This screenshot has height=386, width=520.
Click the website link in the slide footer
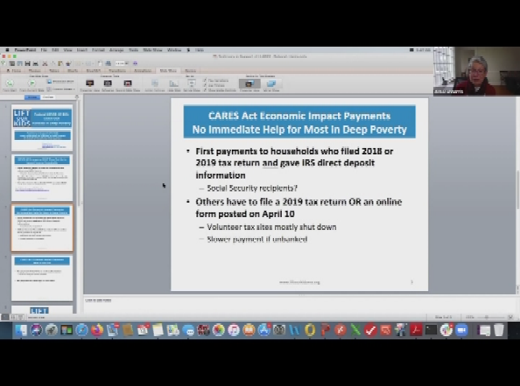tap(299, 282)
